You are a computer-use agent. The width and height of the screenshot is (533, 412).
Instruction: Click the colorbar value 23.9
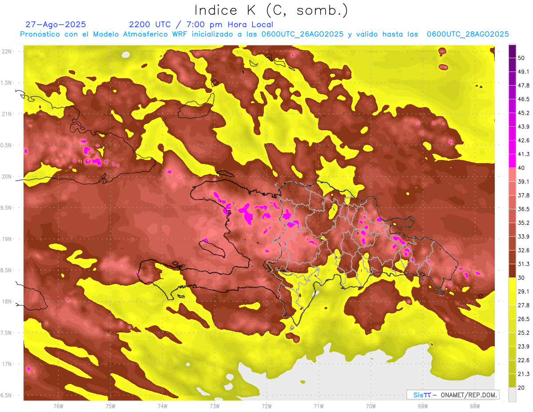[524, 347]
